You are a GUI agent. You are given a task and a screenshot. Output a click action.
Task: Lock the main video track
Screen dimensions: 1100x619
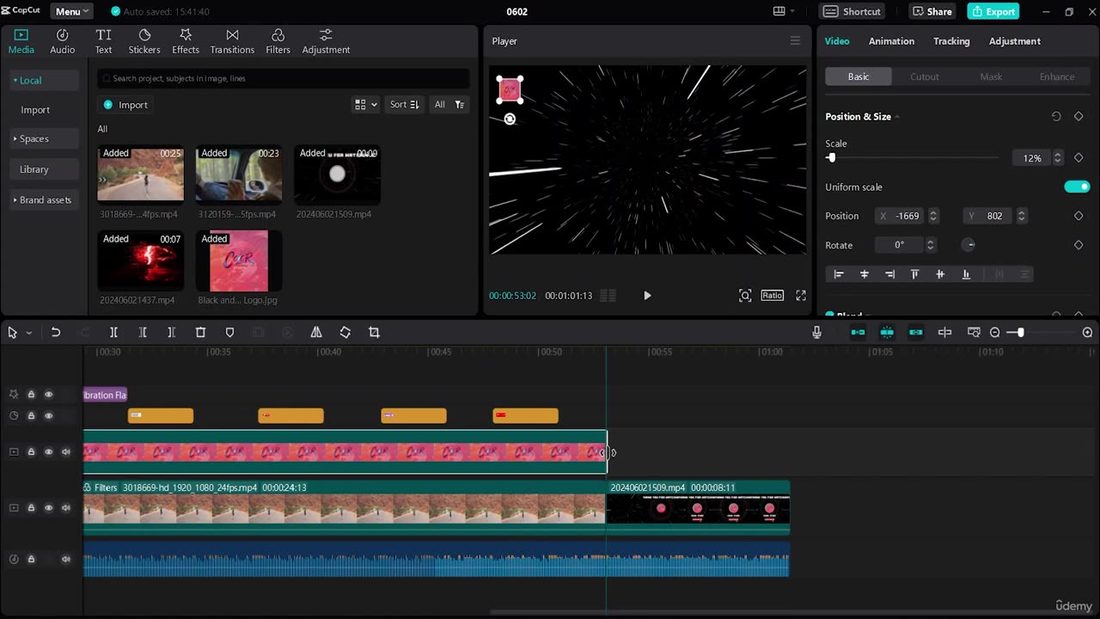31,507
